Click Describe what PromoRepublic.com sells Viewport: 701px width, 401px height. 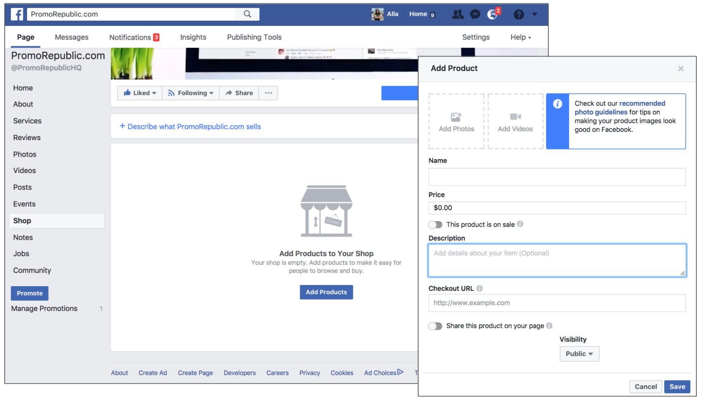point(190,127)
